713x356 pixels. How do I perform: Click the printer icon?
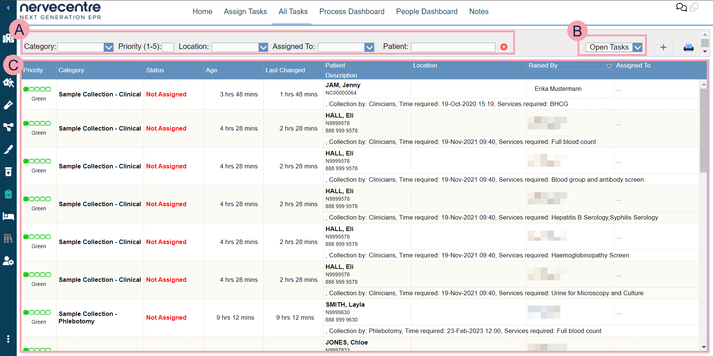click(x=688, y=47)
